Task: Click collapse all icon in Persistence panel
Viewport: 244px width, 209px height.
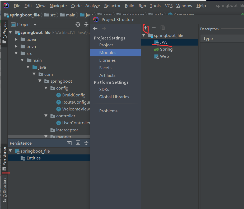Action: click(x=86, y=143)
